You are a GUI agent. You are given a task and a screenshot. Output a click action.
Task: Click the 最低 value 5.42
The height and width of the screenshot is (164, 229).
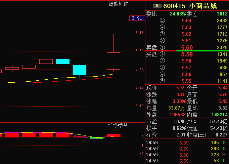coord(223,101)
